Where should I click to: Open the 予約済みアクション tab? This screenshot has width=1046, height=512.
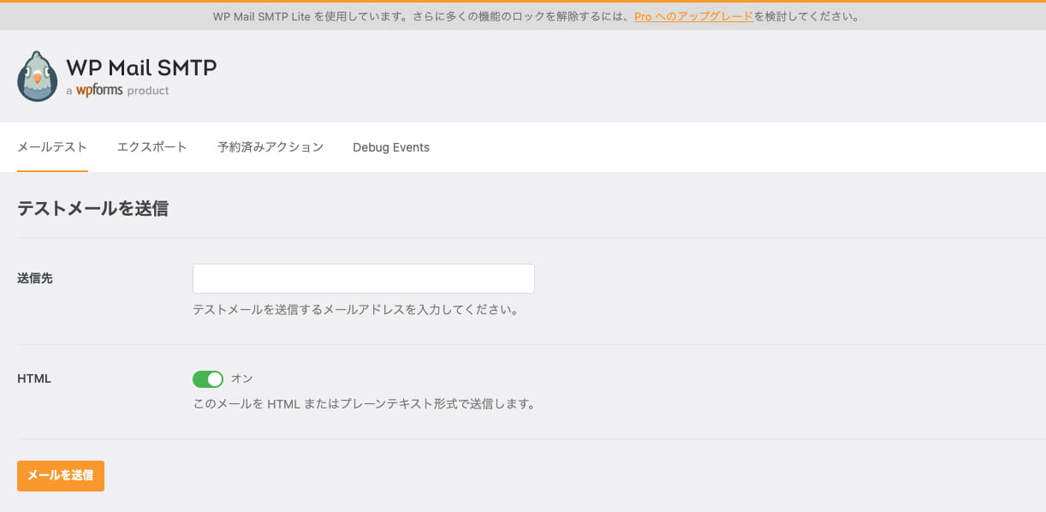coord(270,147)
